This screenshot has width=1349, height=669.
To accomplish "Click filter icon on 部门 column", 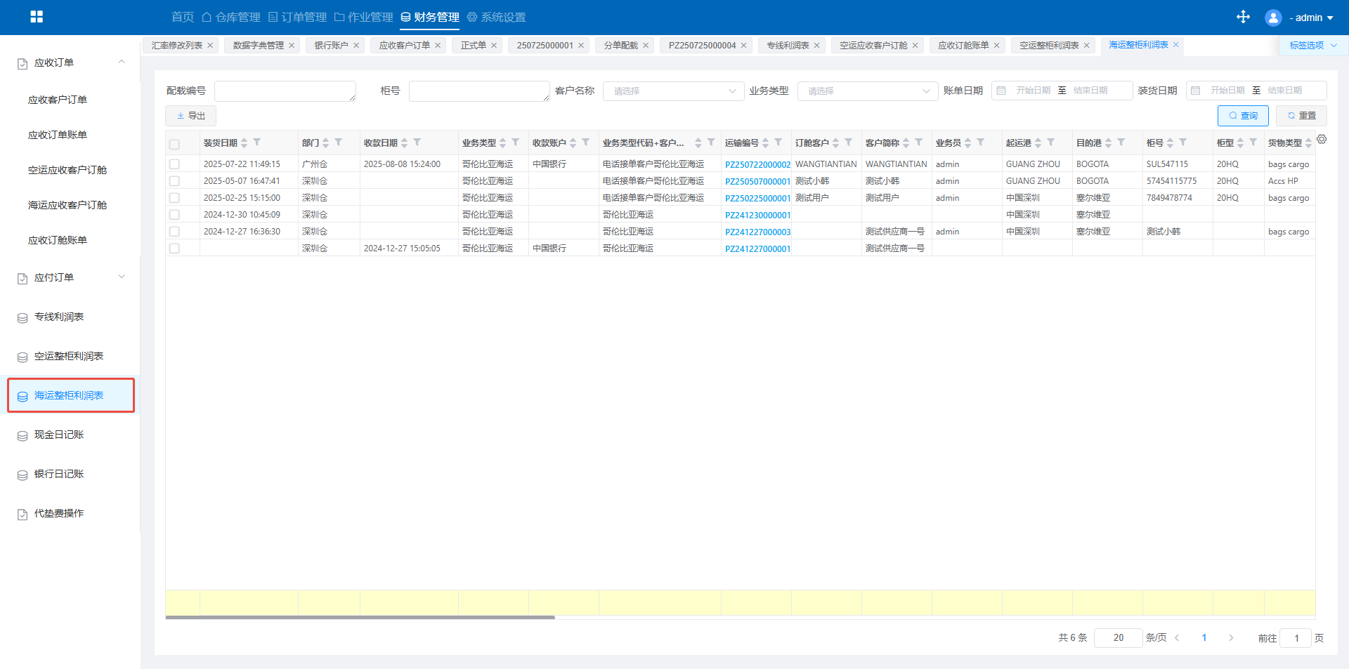I will coord(339,143).
